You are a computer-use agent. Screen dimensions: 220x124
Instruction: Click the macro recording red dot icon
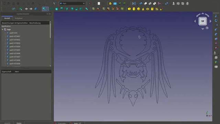(x=90, y=3)
